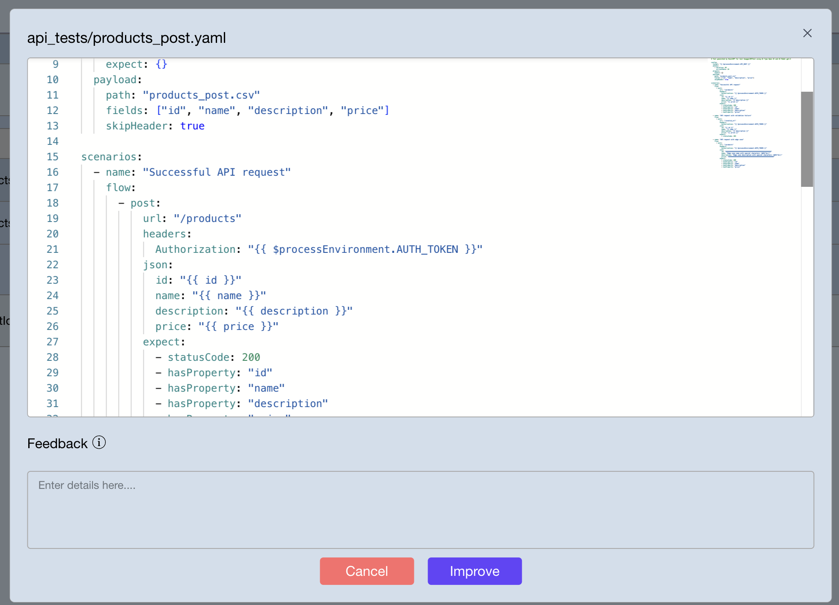
Task: Select the Successful API request scenario name
Action: 217,172
